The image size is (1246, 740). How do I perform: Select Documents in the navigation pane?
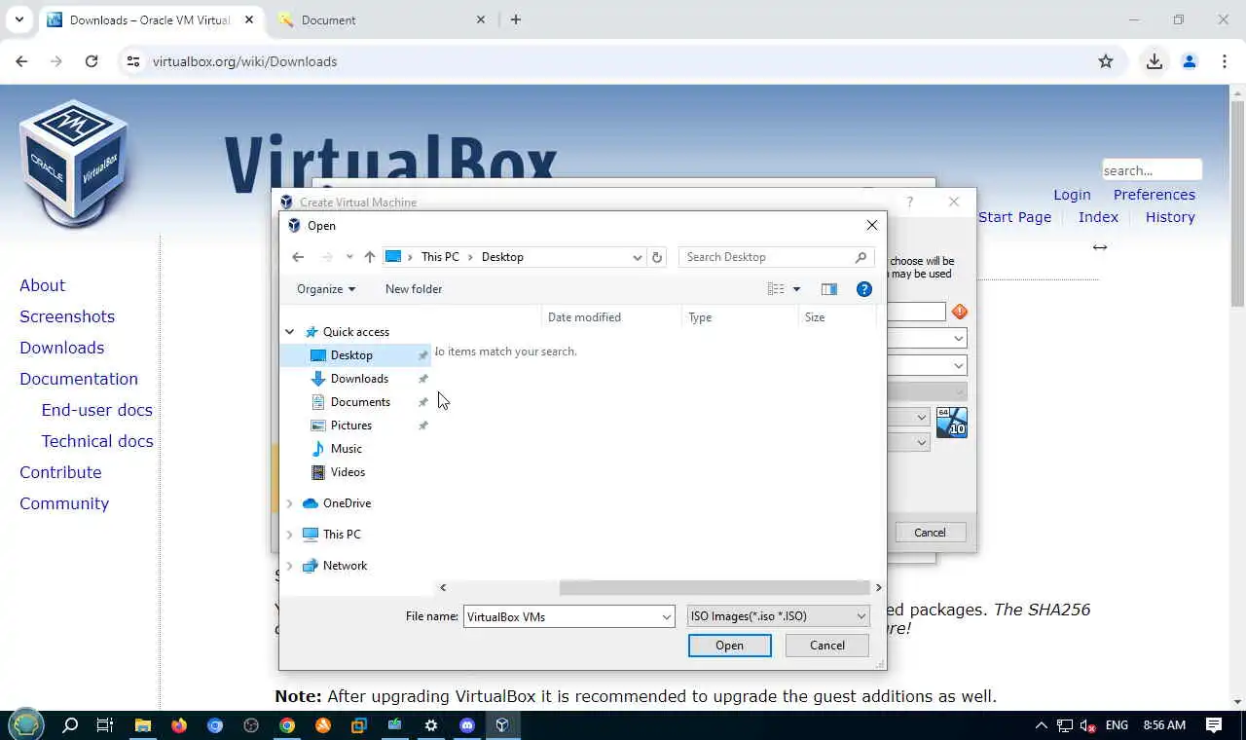[x=360, y=402]
